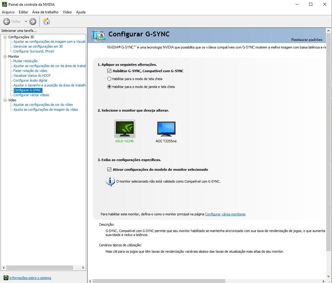Close the NVIDIA control panel window
This screenshot has height=283, width=332.
325,4
